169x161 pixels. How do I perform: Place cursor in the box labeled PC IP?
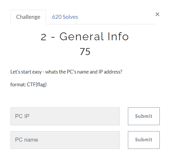[65, 116]
